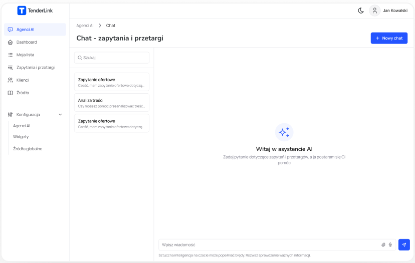This screenshot has height=263, width=415.
Task: Click AI disclaimer text below input
Action: click(x=235, y=255)
